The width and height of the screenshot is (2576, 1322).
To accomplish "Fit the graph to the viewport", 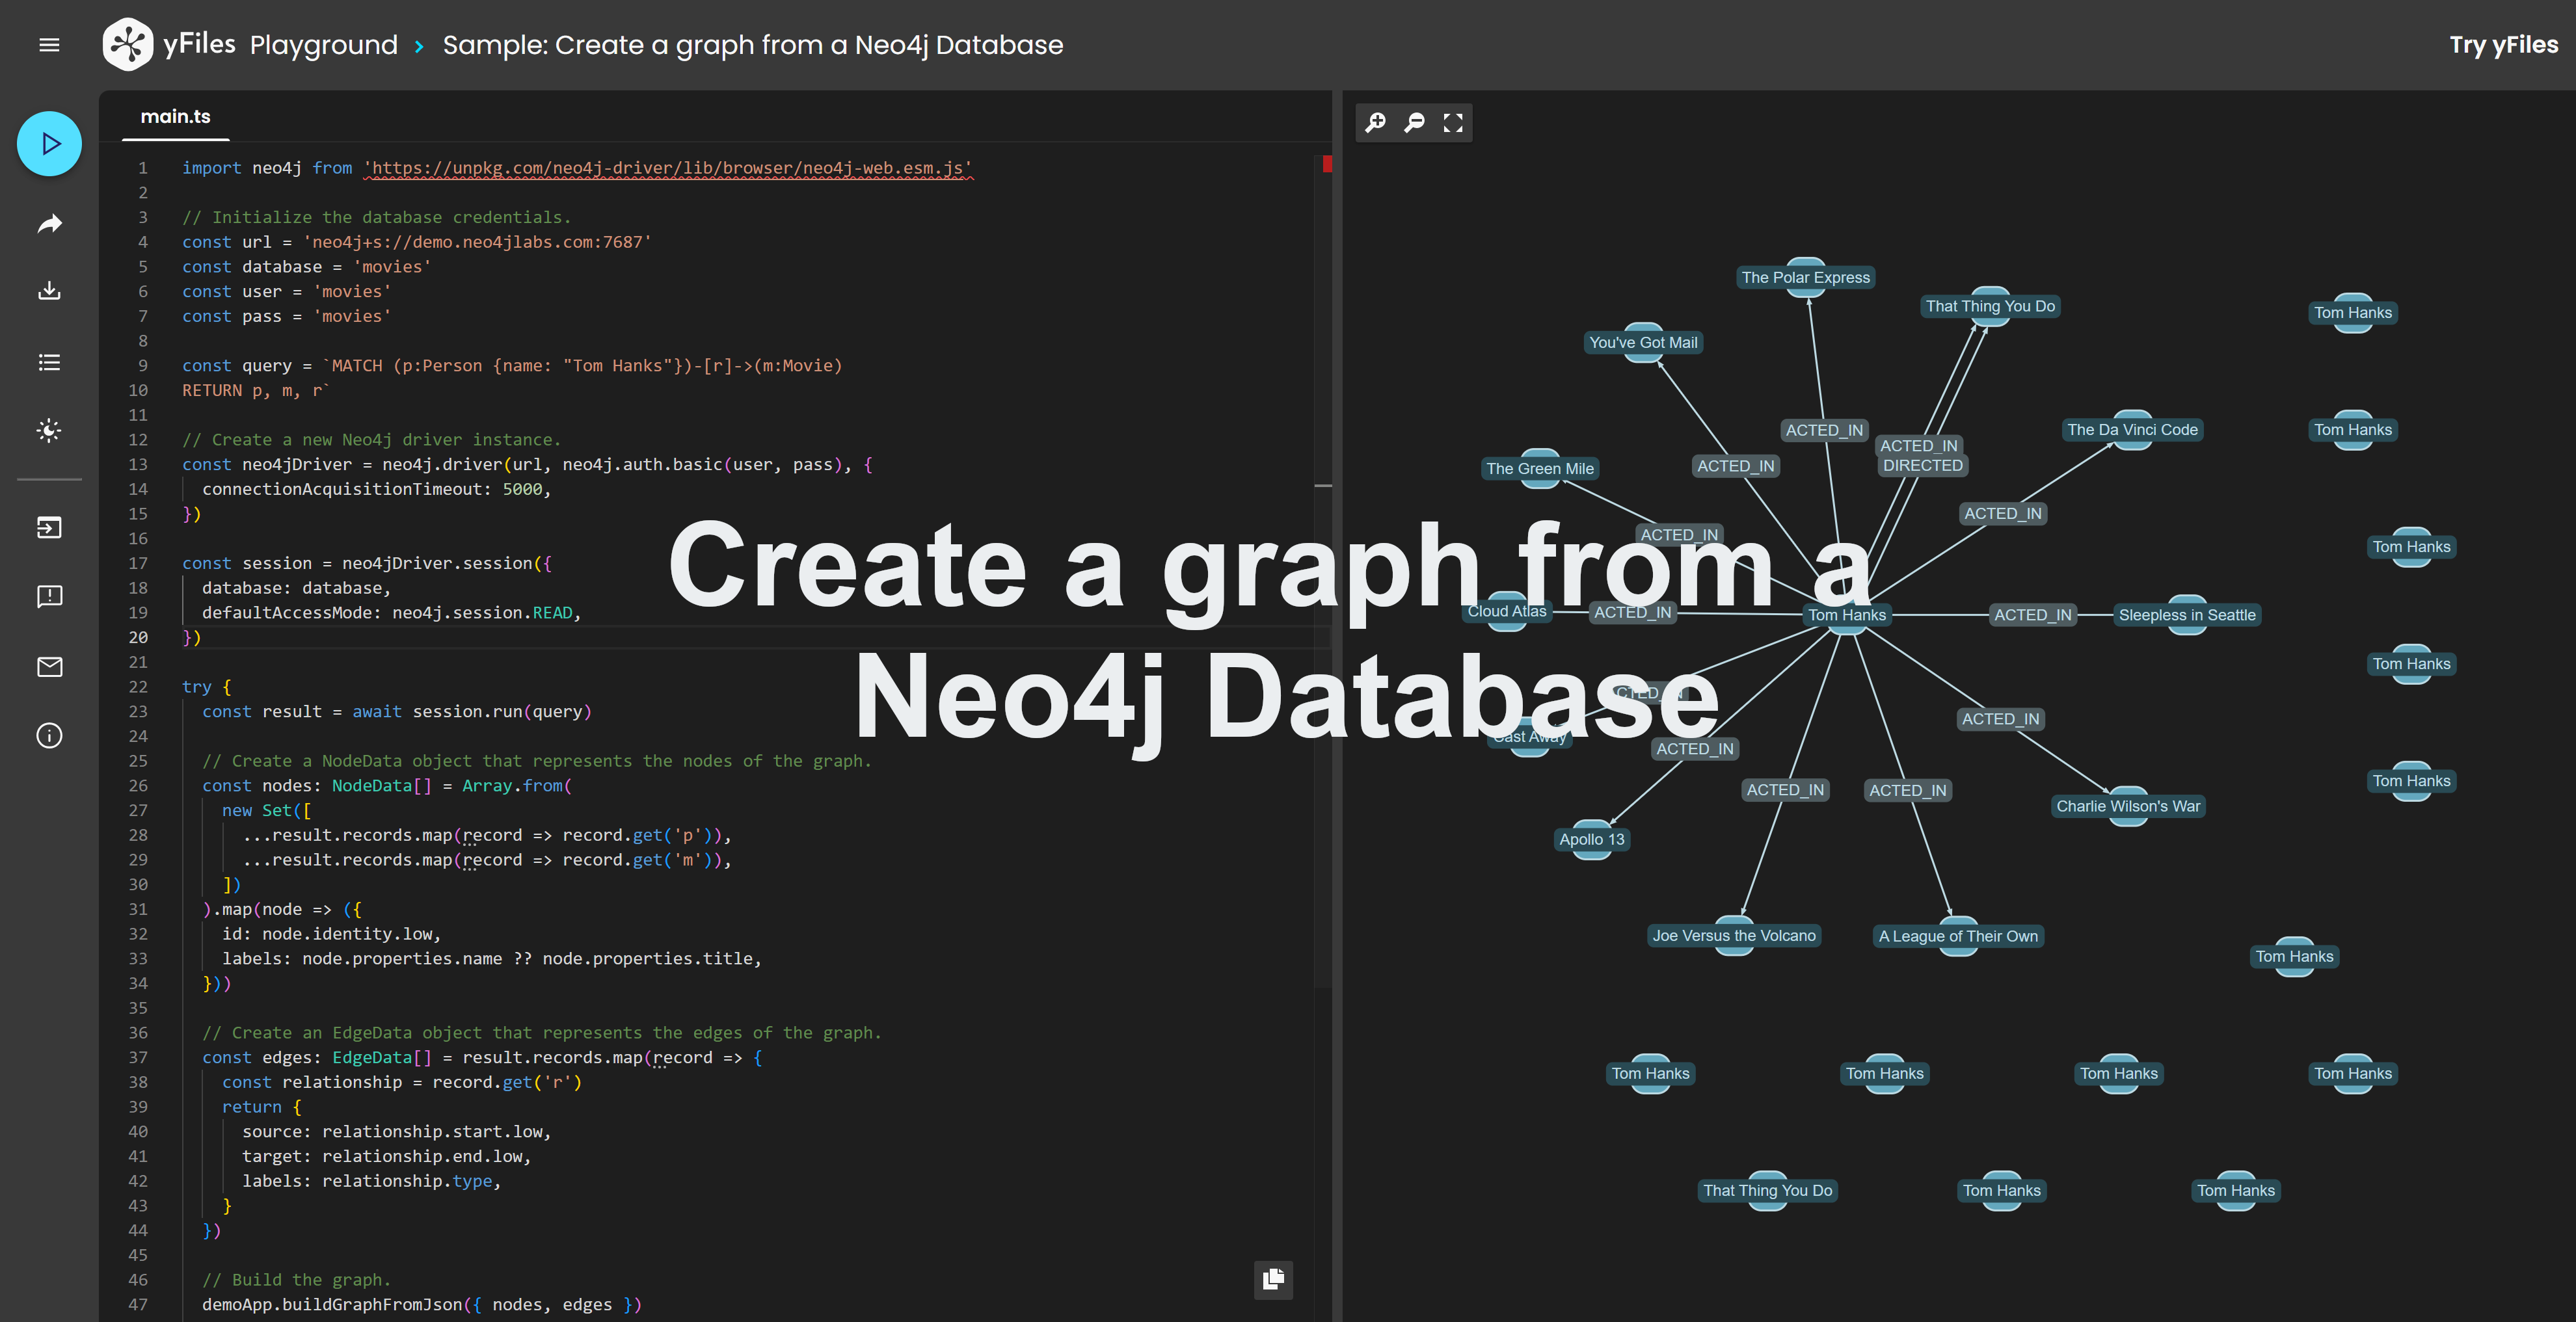I will [1453, 122].
